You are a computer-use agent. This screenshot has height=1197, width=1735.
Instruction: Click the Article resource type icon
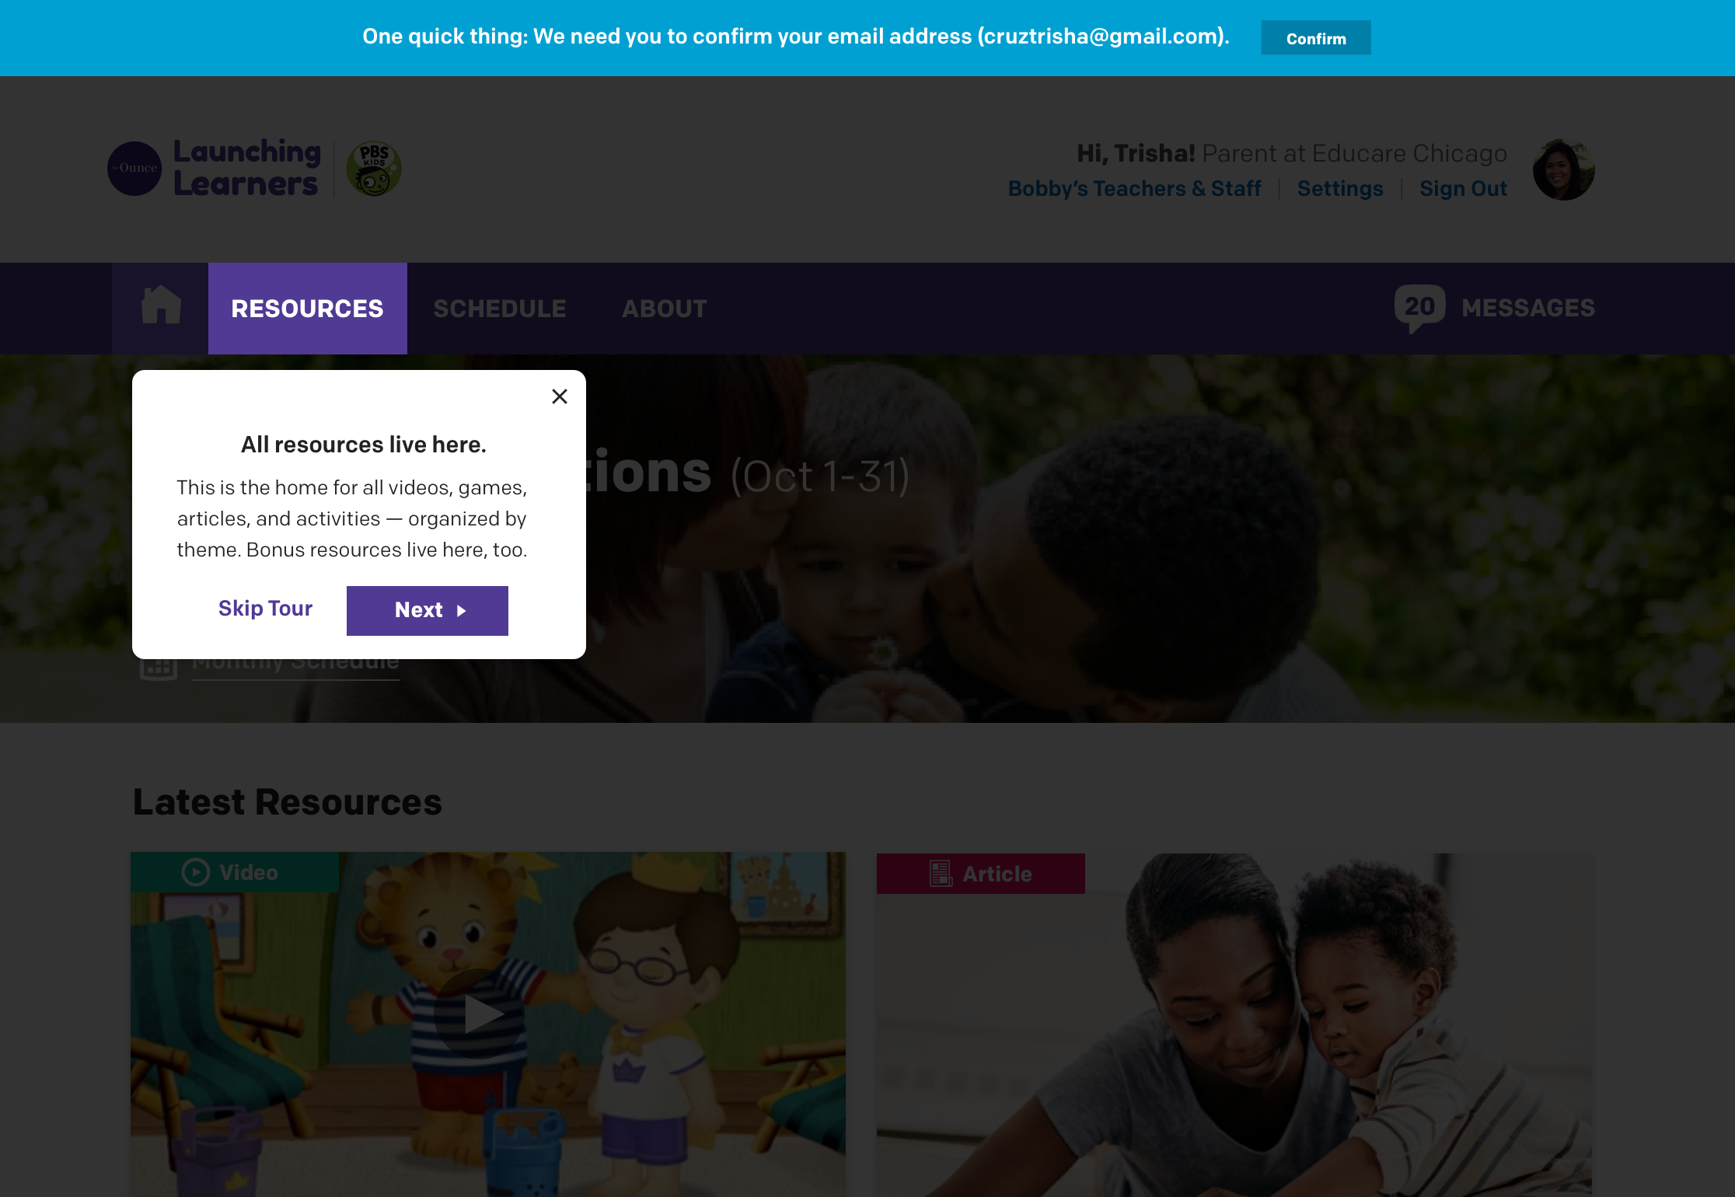(x=940, y=873)
